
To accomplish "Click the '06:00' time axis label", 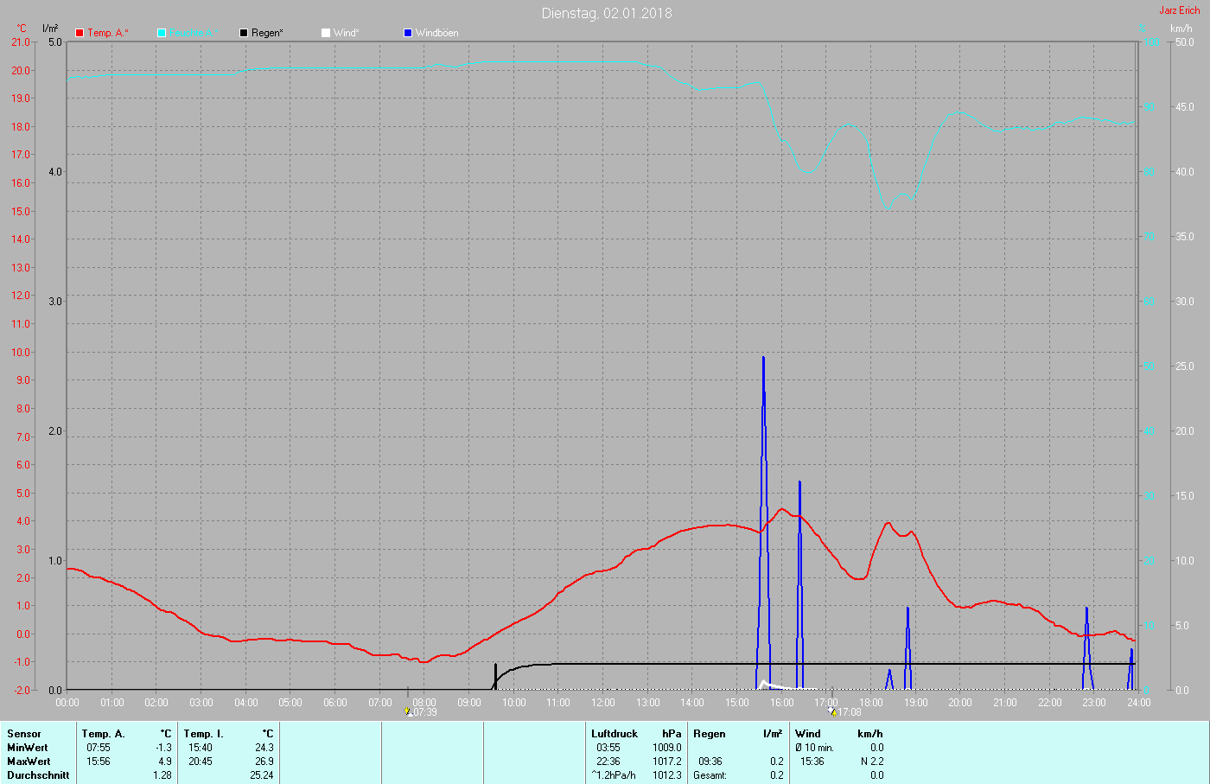I will click(x=335, y=703).
